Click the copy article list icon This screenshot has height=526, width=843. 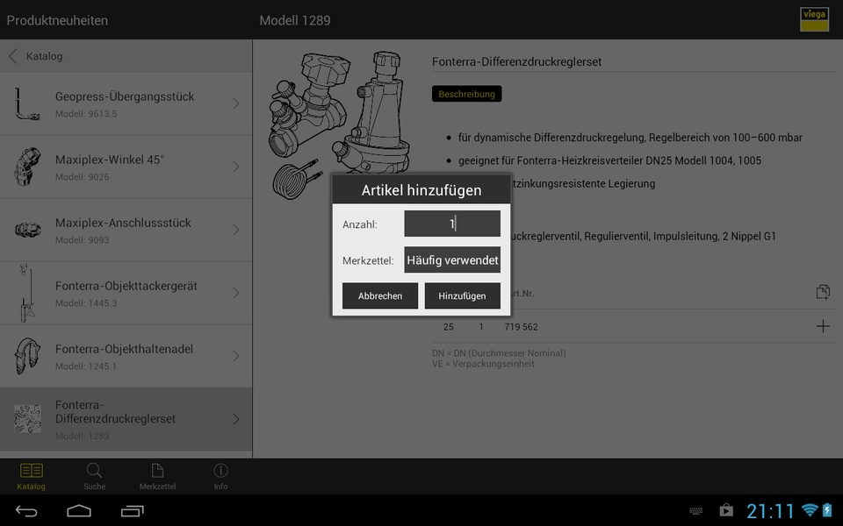(823, 292)
